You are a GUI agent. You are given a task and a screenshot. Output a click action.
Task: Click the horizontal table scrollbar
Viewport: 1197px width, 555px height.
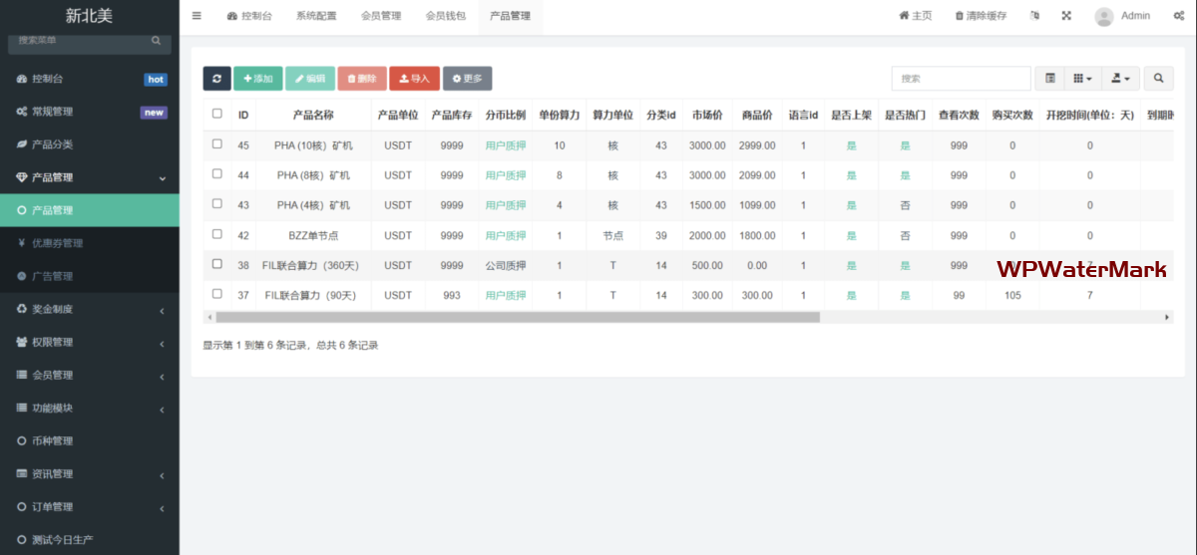pyautogui.click(x=517, y=317)
